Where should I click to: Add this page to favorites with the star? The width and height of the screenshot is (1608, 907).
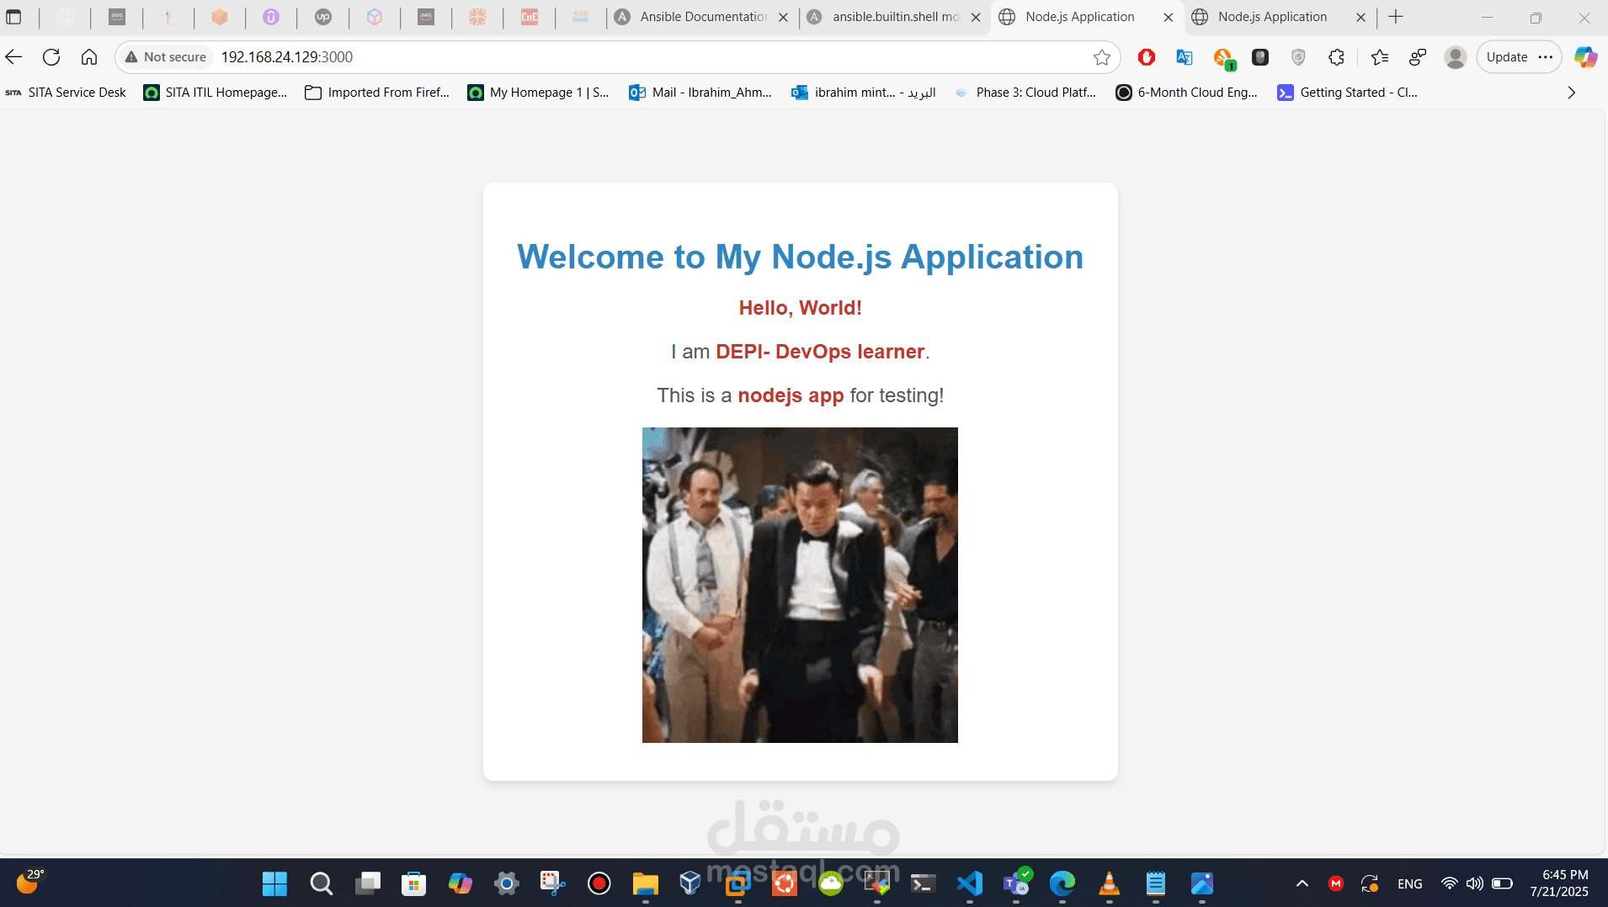pyautogui.click(x=1102, y=57)
